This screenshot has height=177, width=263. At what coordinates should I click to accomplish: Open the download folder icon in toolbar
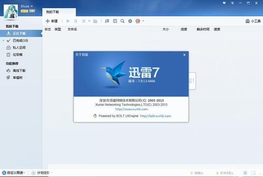point(95,21)
